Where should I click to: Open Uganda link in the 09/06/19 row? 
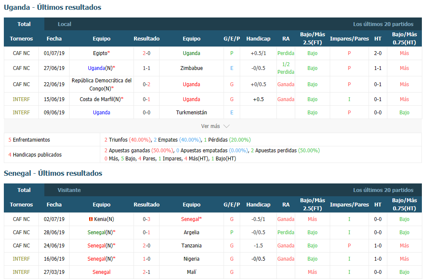(101, 113)
